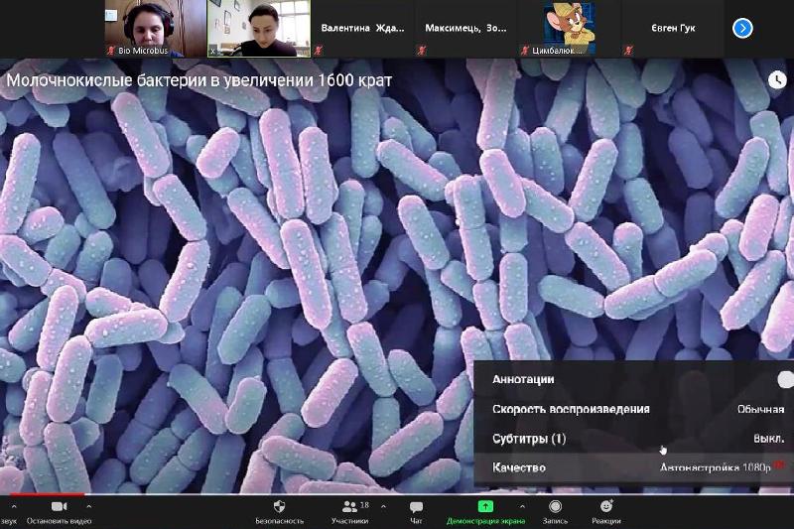Click the Остановить видео label
This screenshot has width=794, height=529.
pos(59,521)
